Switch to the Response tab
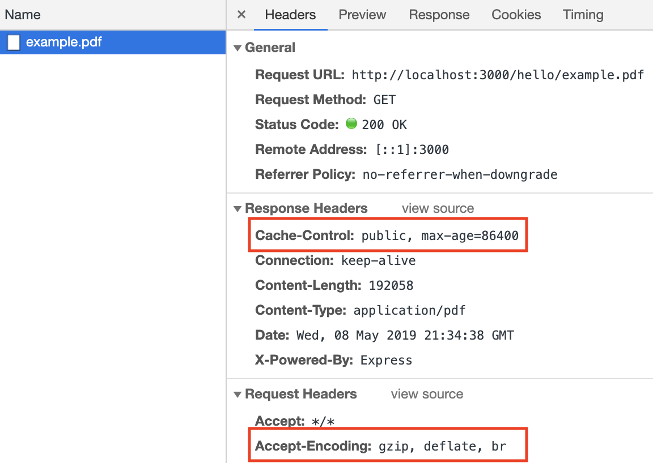This screenshot has height=463, width=653. pyautogui.click(x=439, y=15)
